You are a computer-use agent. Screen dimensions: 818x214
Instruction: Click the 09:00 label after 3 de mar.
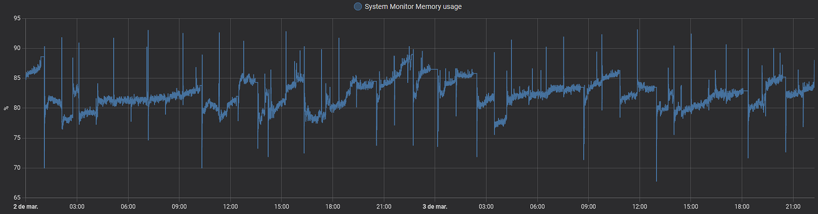coord(588,206)
